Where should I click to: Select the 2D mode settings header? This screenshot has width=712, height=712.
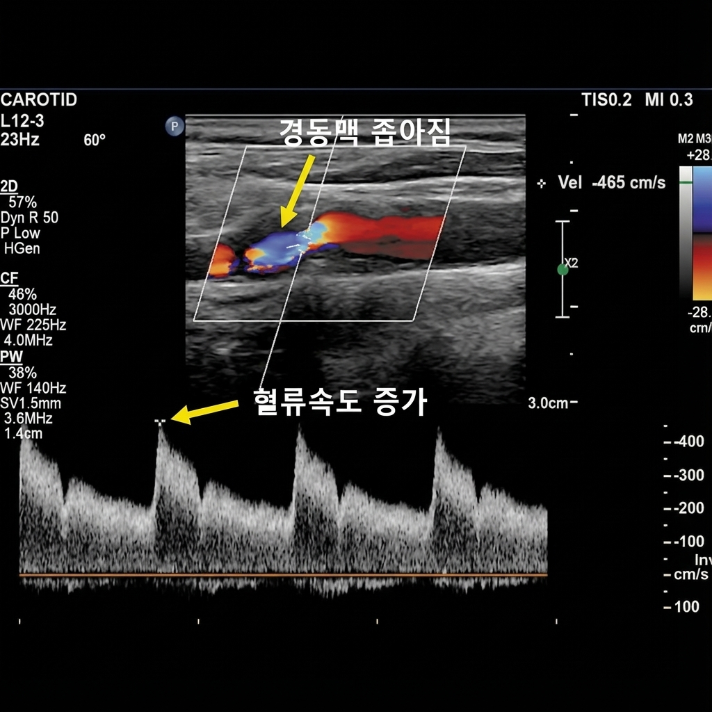point(10,186)
